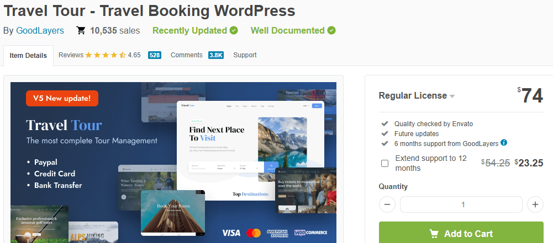Image resolution: width=553 pixels, height=243 pixels.
Task: Click the Paypal bullet text
Action: point(45,163)
